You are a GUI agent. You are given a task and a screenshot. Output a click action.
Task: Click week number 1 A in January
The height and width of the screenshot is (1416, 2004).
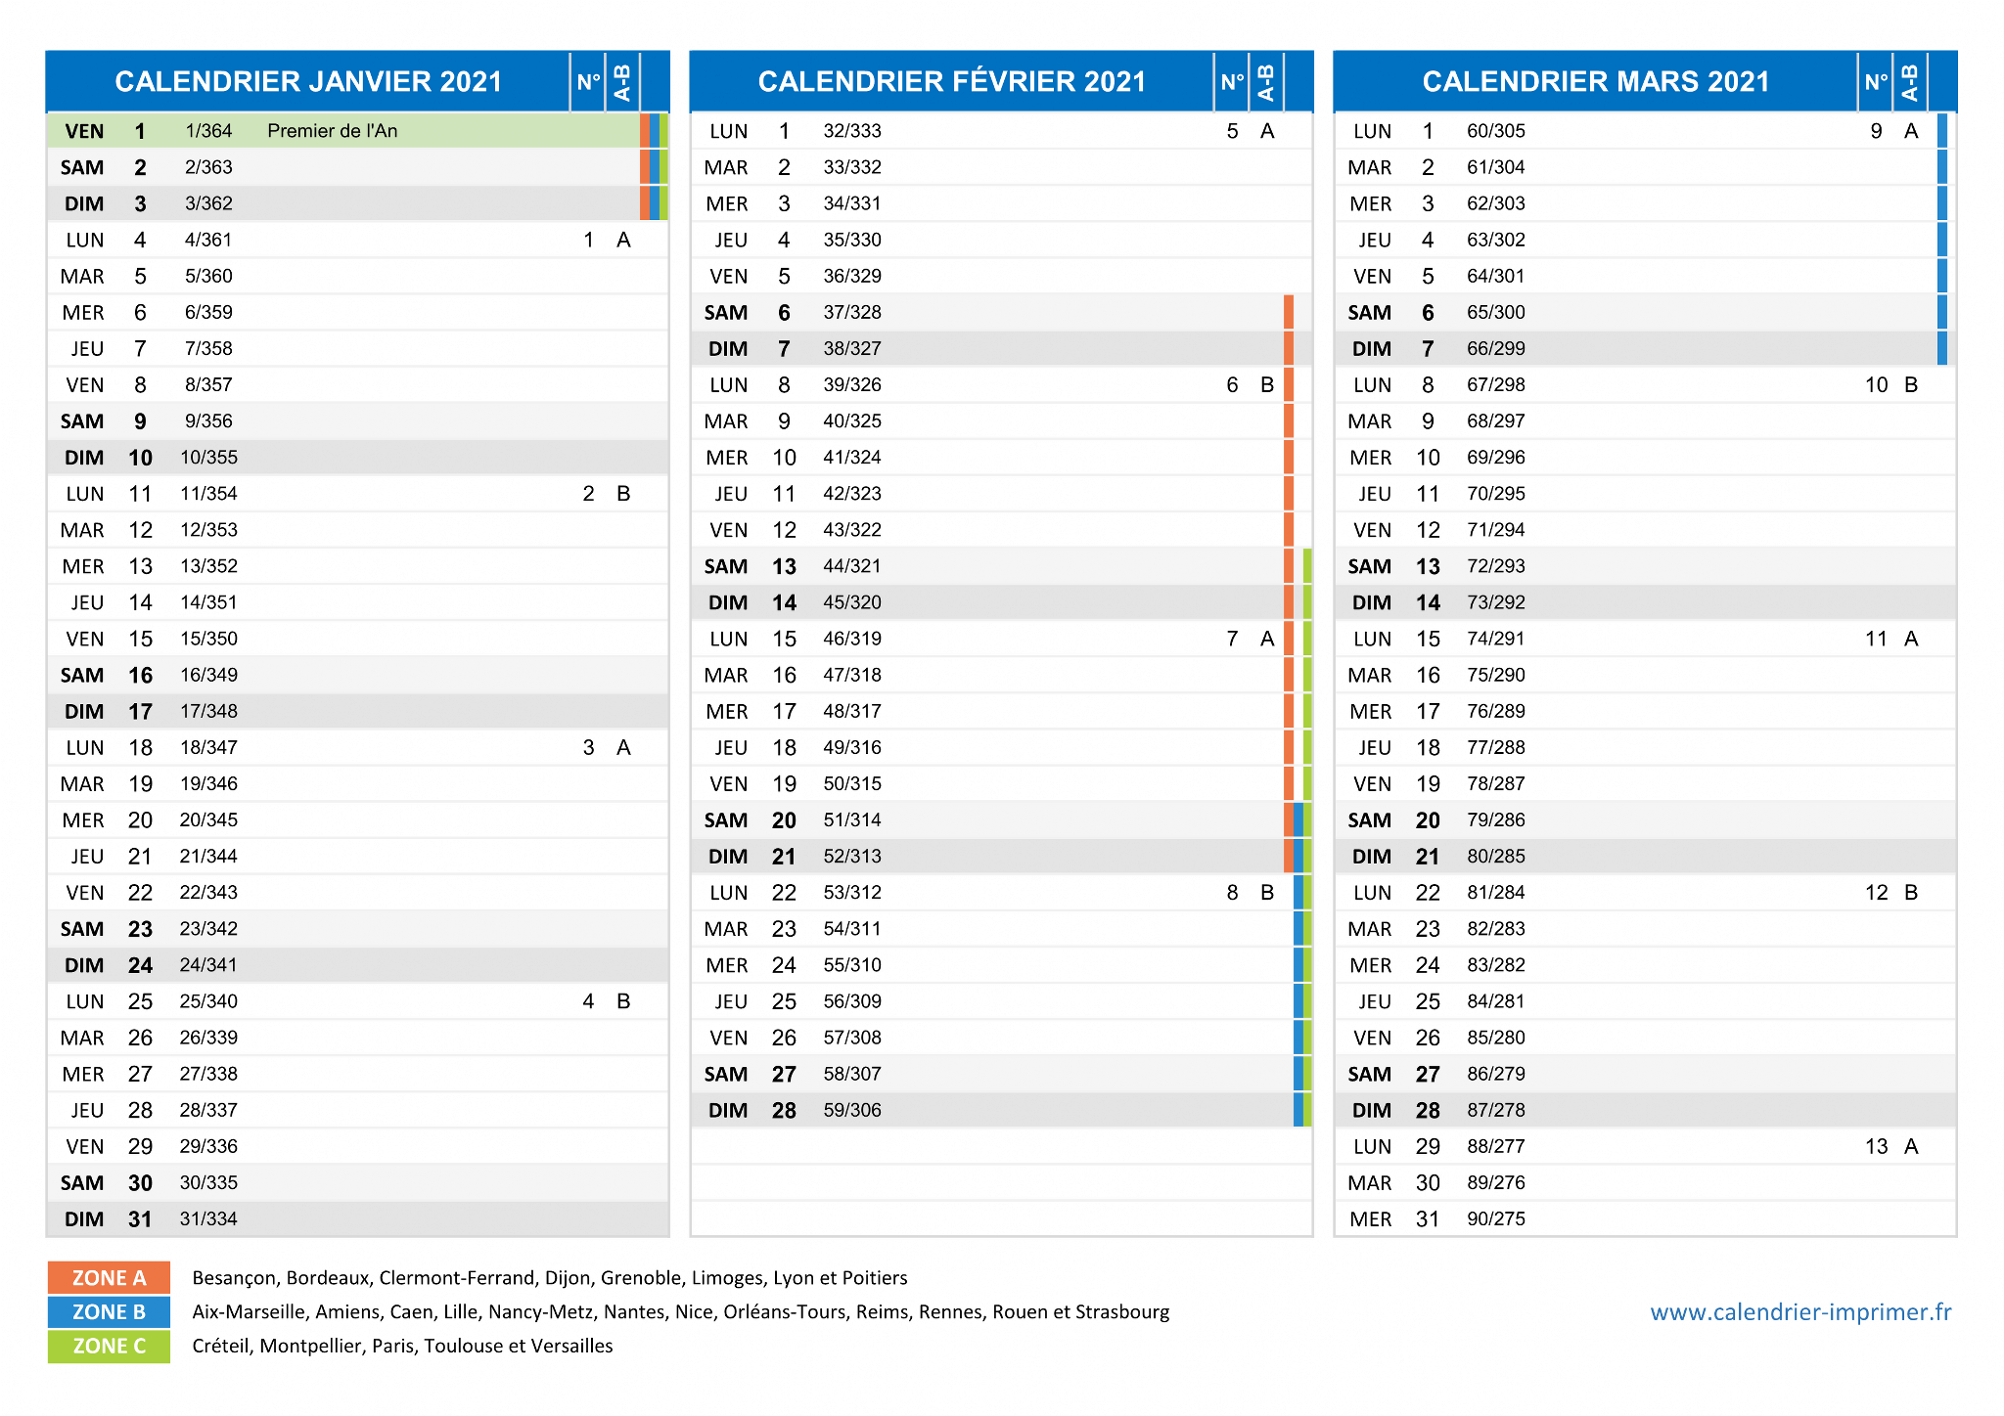point(607,240)
